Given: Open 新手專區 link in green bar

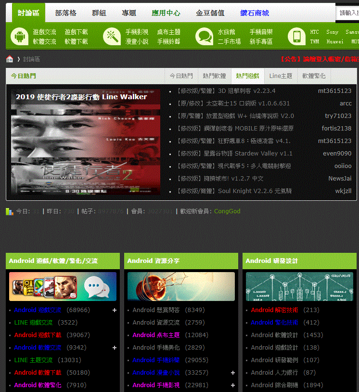Looking at the screenshot, I should [261, 41].
